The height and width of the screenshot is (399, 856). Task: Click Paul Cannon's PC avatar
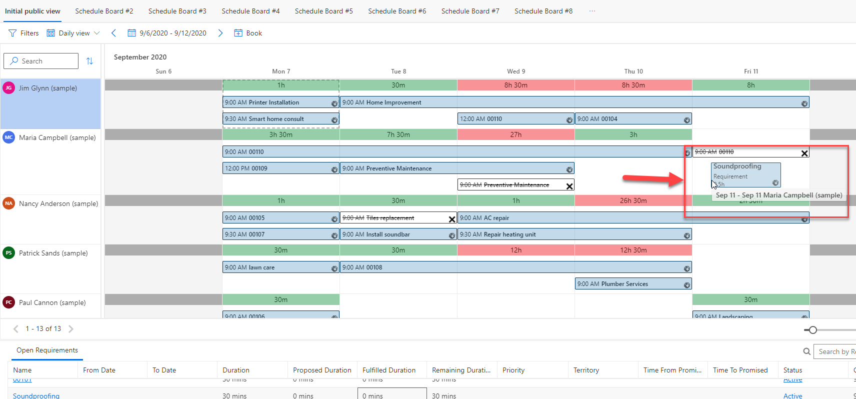[x=8, y=302]
